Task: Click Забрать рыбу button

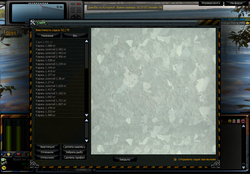Action: (74, 153)
